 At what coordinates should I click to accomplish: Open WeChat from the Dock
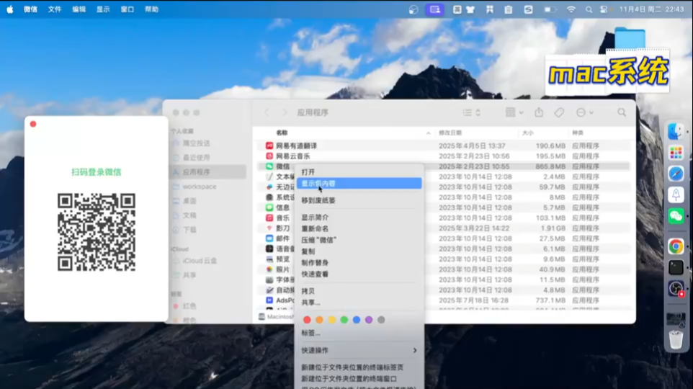click(676, 215)
